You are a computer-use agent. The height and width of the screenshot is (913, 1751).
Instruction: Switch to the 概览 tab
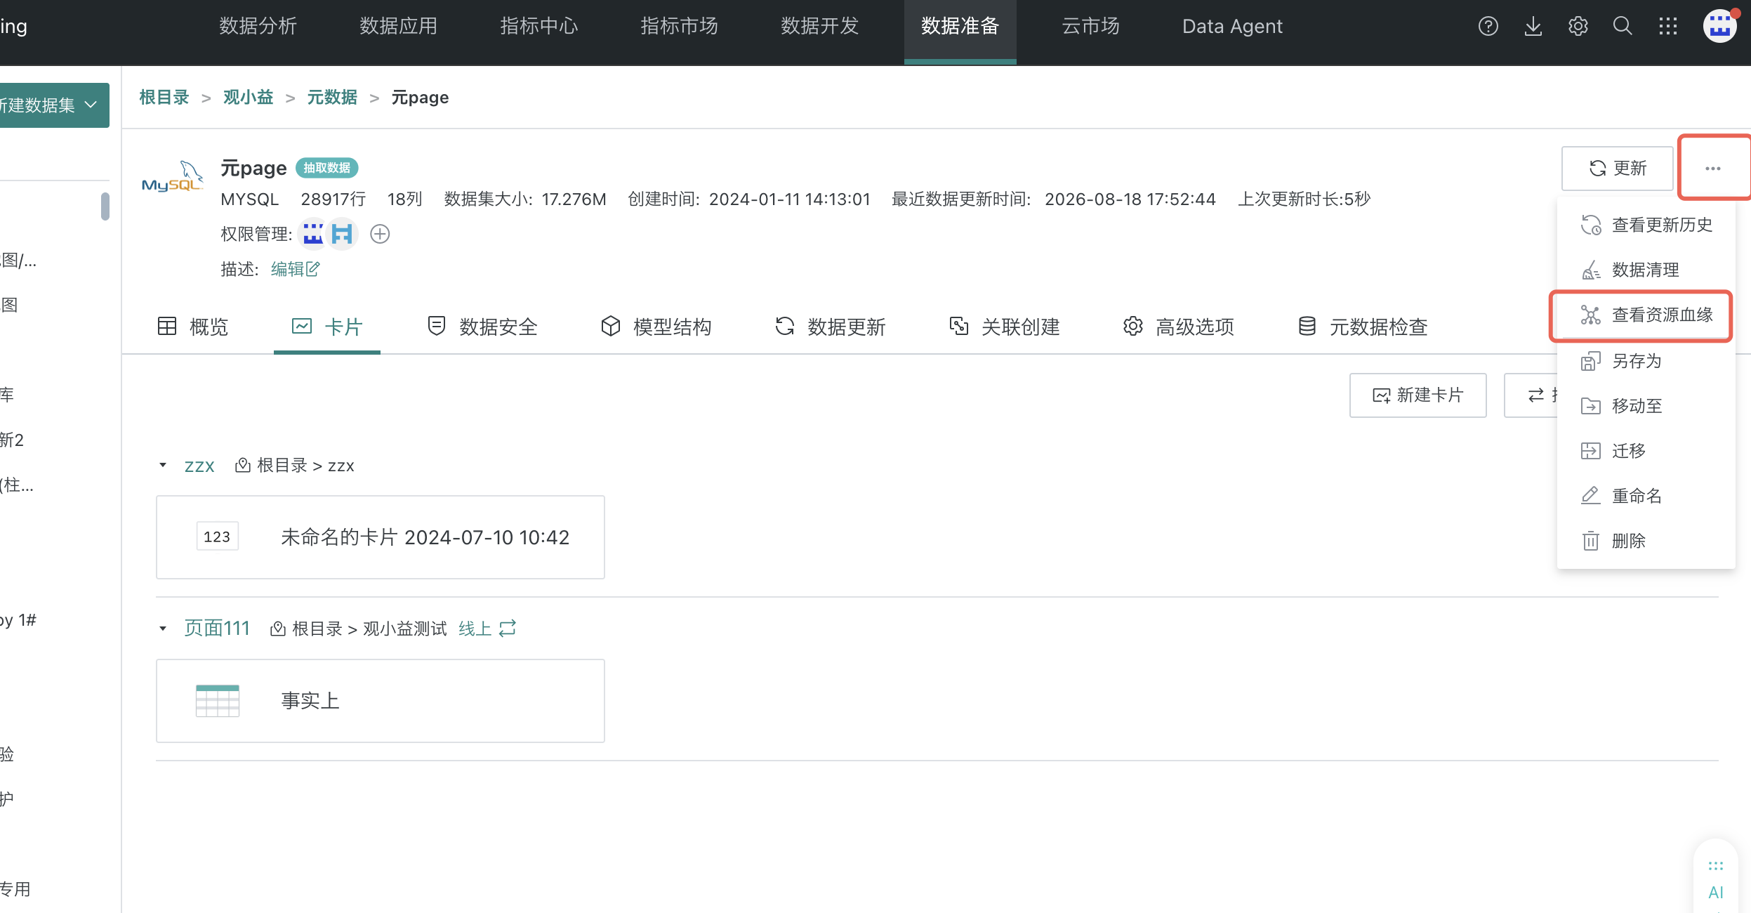click(193, 327)
